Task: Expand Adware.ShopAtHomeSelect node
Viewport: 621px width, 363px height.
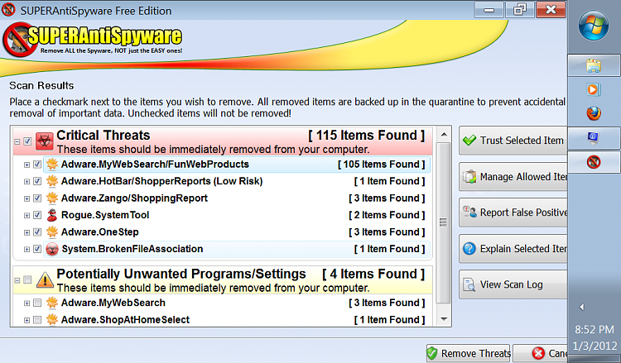Action: 27,320
